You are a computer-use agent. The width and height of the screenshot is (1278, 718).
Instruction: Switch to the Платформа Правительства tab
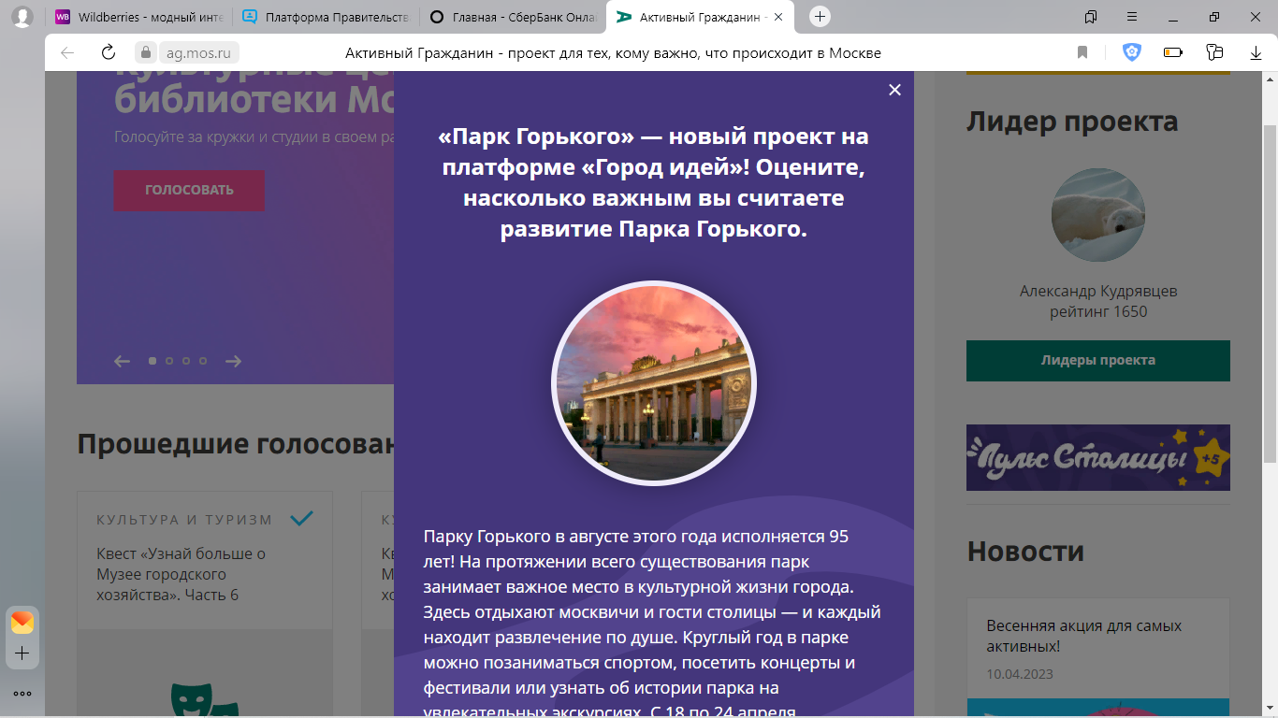click(326, 17)
